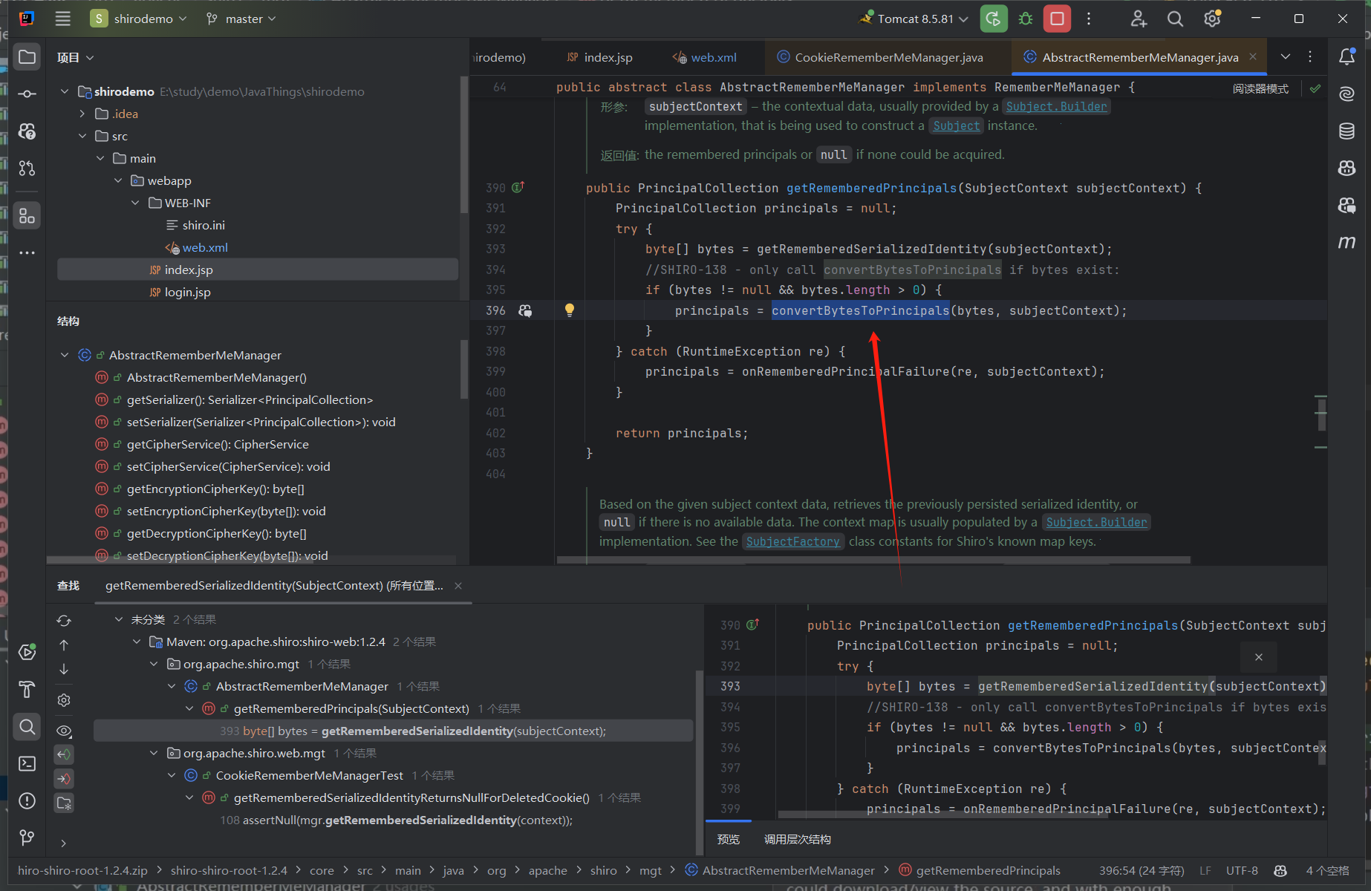Open the Code With Me add-user icon
The image size is (1371, 891).
pos(1139,19)
